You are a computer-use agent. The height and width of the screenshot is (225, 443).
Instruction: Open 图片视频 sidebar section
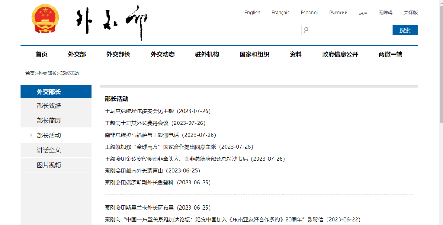tap(49, 165)
